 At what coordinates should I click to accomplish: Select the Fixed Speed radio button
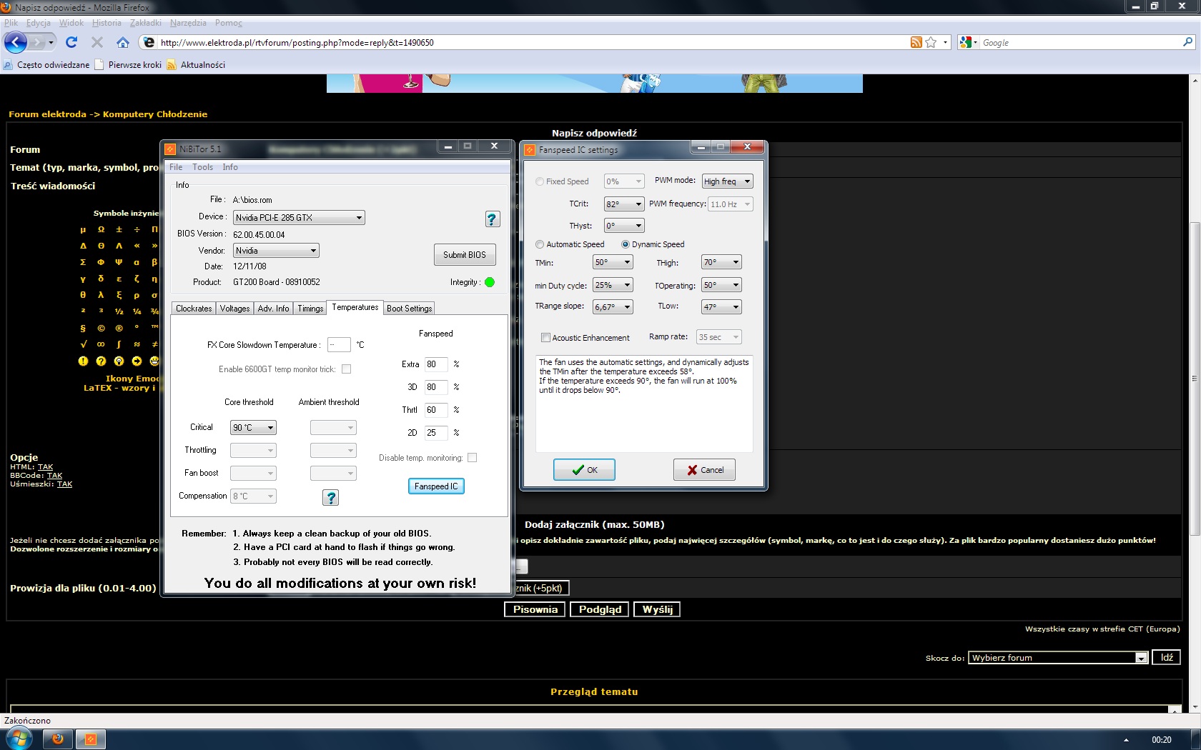tap(540, 181)
